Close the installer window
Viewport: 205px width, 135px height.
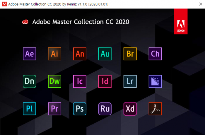point(201,4)
